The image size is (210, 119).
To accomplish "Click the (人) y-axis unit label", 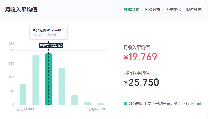I will [x=11, y=44].
